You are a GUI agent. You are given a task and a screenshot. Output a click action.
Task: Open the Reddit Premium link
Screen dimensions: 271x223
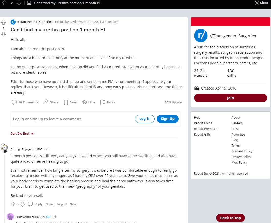tap(206, 129)
